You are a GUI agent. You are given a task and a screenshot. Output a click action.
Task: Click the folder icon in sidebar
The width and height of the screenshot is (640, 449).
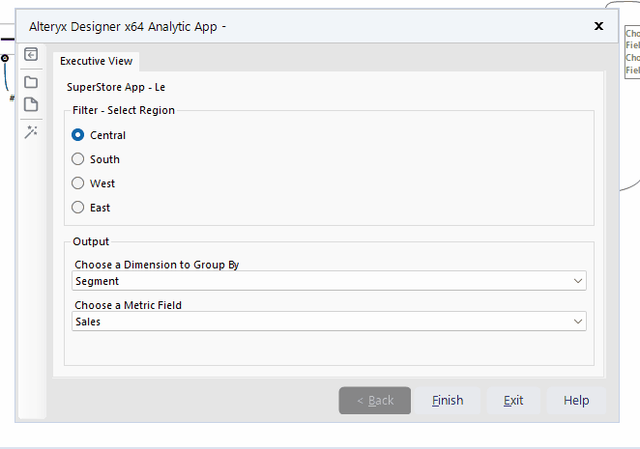pyautogui.click(x=31, y=82)
